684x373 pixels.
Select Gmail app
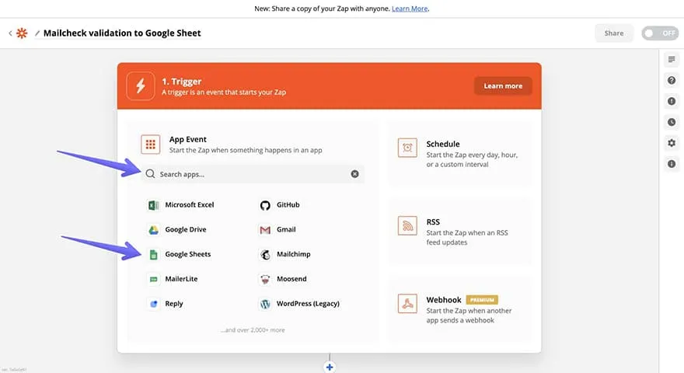[285, 230]
